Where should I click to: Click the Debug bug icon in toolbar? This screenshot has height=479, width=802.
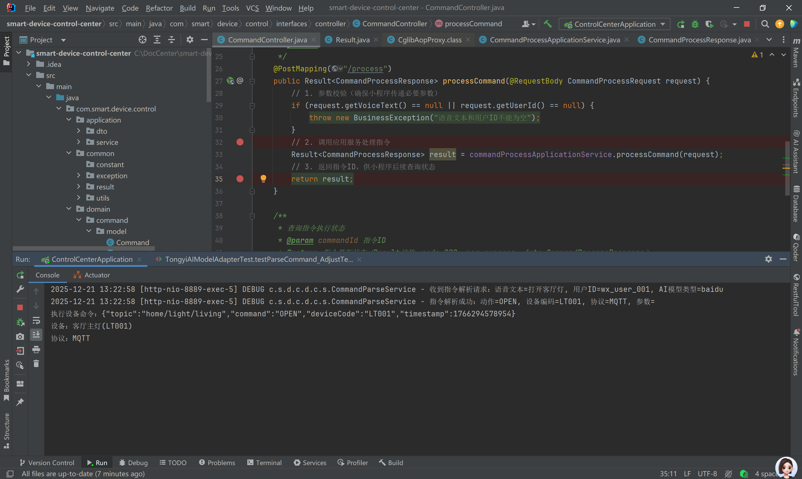pyautogui.click(x=695, y=24)
